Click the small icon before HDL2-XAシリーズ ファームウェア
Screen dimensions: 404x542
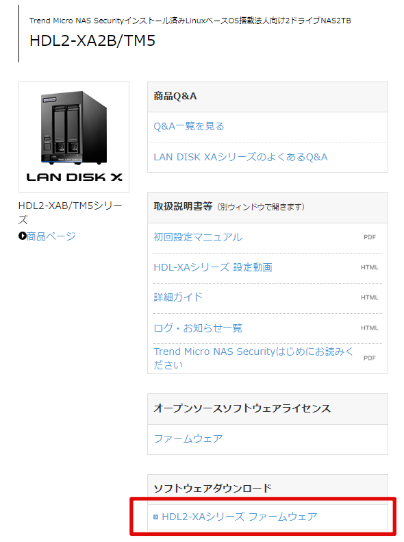(x=155, y=517)
